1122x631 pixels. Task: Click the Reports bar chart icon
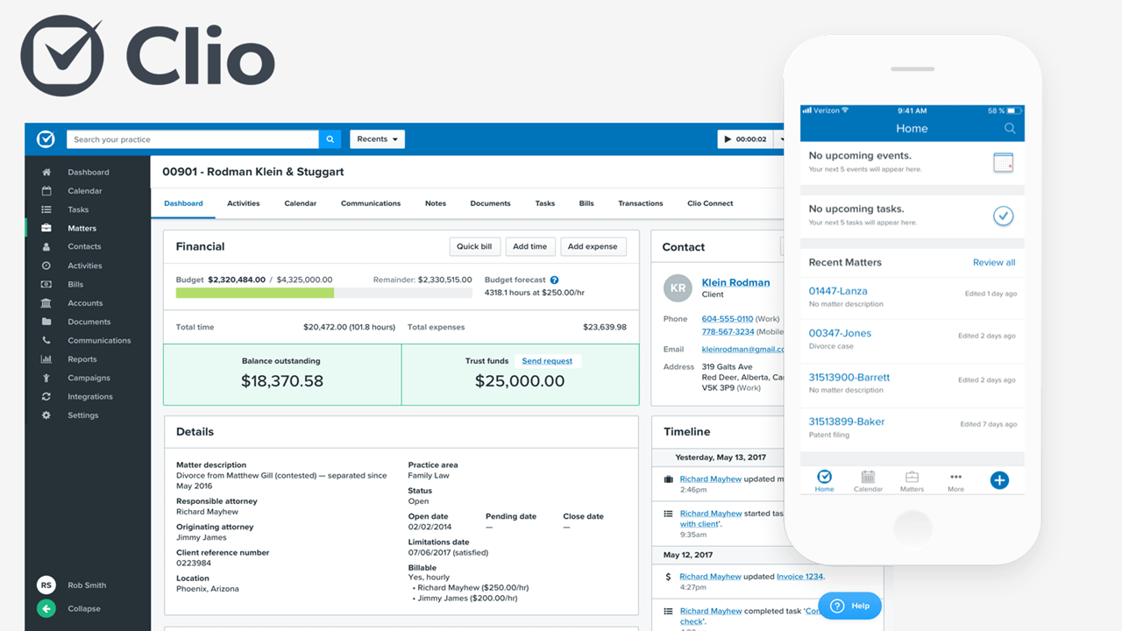pyautogui.click(x=46, y=359)
